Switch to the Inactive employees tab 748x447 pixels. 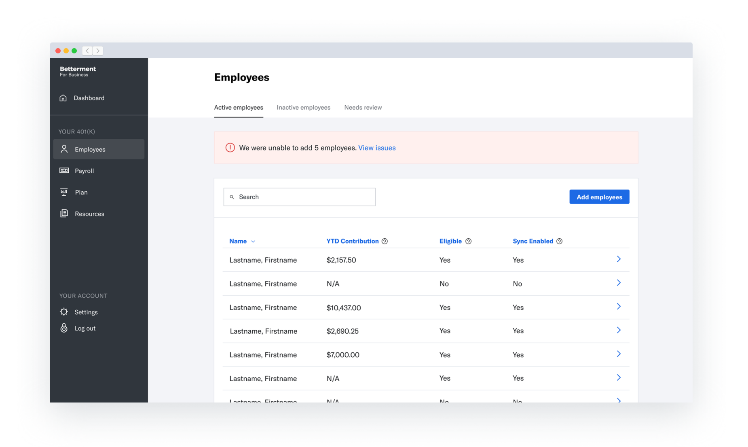coord(303,107)
